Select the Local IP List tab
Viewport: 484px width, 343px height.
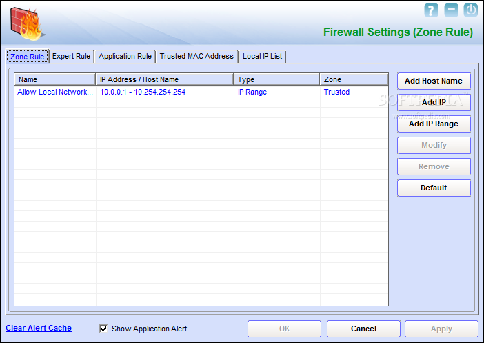coord(263,56)
